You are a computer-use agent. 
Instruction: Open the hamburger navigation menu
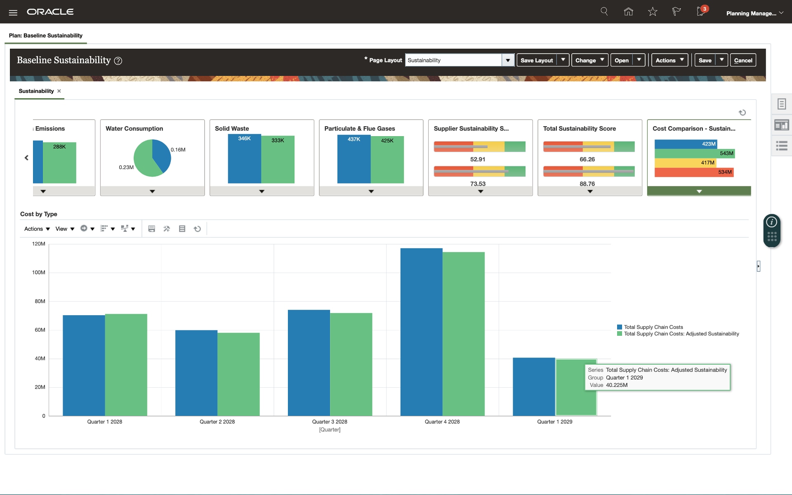tap(13, 12)
